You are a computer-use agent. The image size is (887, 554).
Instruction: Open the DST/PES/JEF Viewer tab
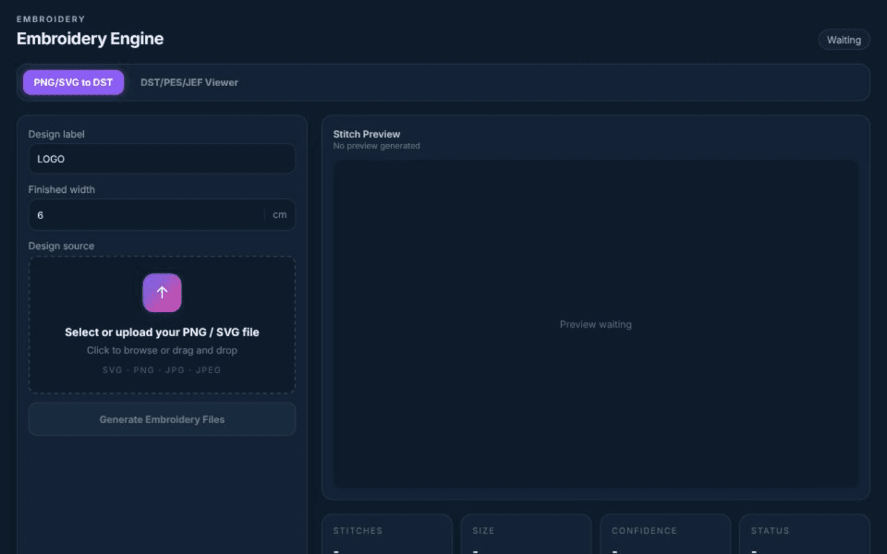click(189, 82)
